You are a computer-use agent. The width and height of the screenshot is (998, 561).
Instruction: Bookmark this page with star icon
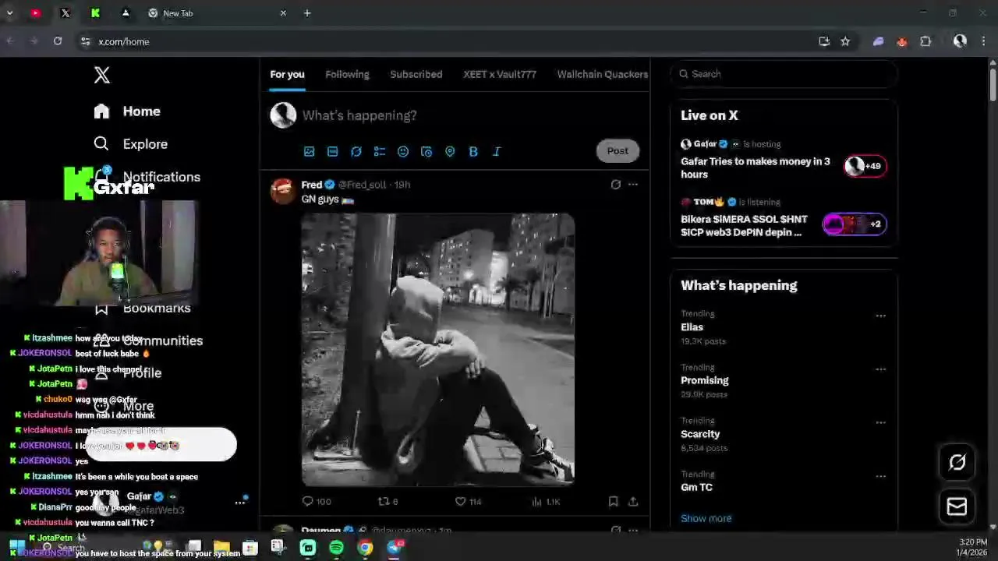click(845, 41)
